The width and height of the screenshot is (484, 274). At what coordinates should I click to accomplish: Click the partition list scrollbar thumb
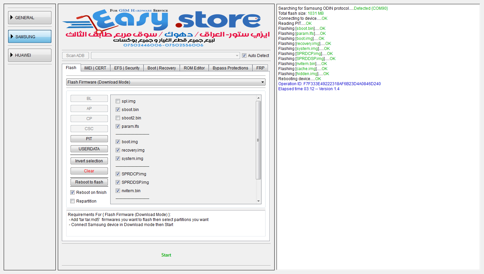(x=258, y=140)
